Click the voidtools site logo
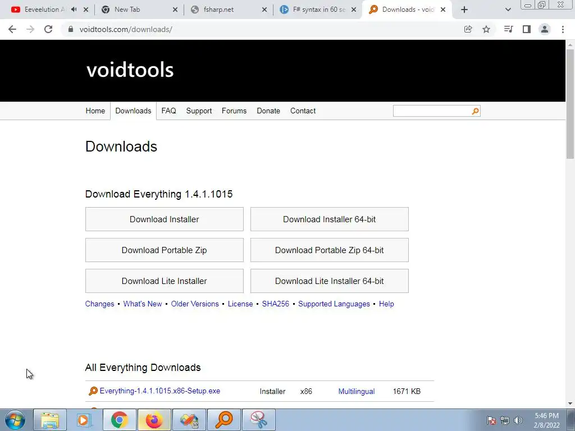The image size is (575, 431). (x=130, y=70)
